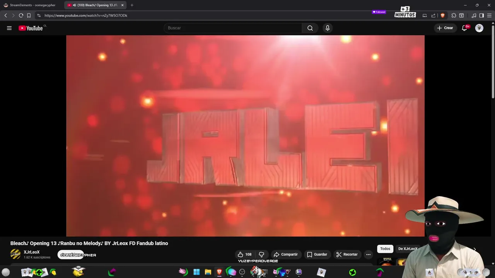Open the YouTube hamburger guide menu
This screenshot has height=278, width=495.
point(9,28)
